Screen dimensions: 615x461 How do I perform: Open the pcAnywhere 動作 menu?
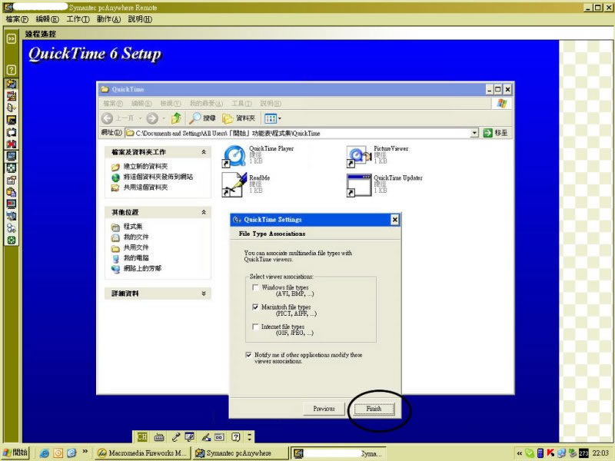click(x=108, y=19)
